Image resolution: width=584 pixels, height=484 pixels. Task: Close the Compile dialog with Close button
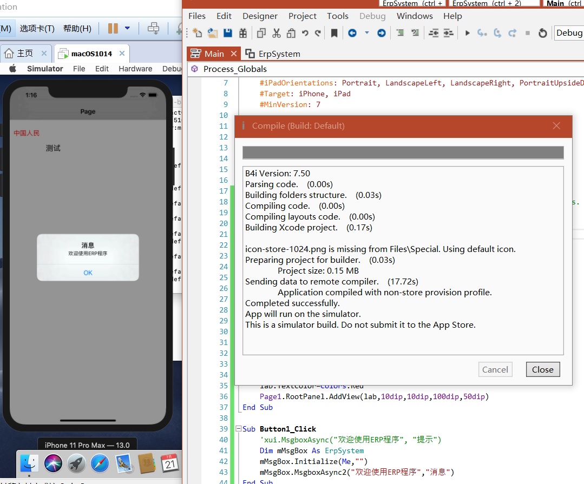pos(542,369)
